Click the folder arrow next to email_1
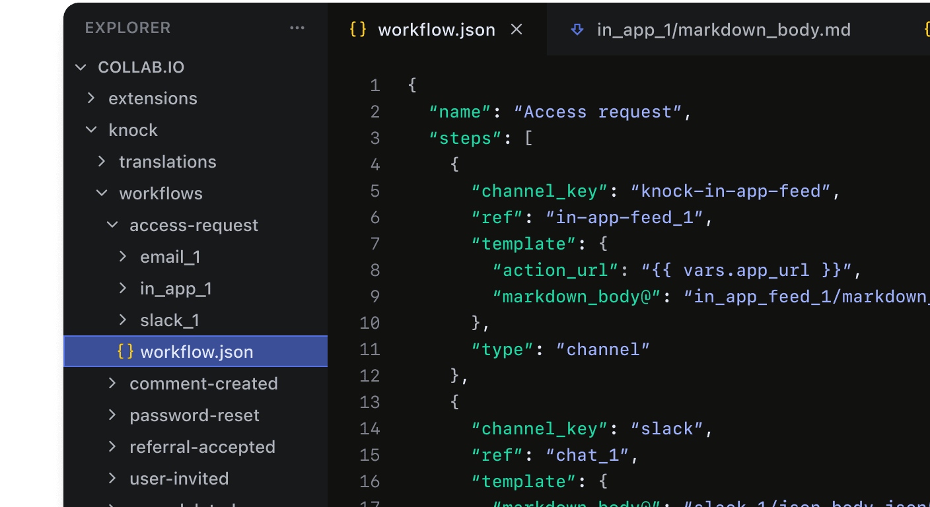This screenshot has height=507, width=930. click(122, 256)
